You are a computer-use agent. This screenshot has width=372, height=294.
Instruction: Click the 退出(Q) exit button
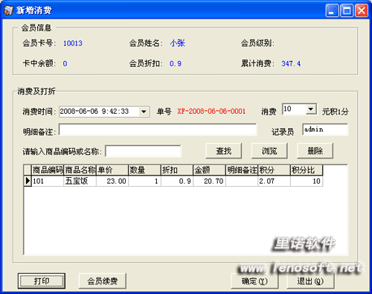(310, 281)
